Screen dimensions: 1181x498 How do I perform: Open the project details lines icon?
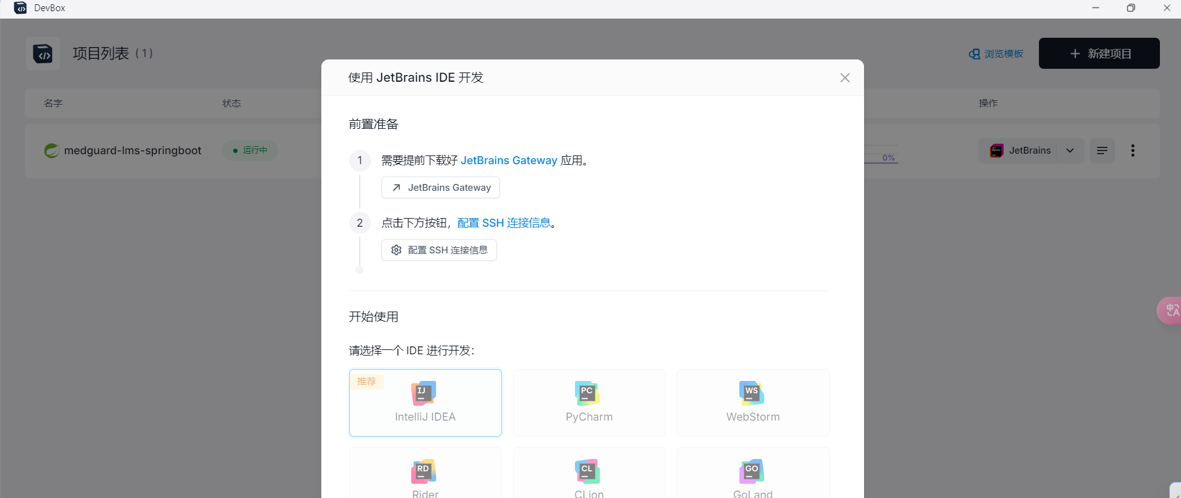click(x=1102, y=151)
